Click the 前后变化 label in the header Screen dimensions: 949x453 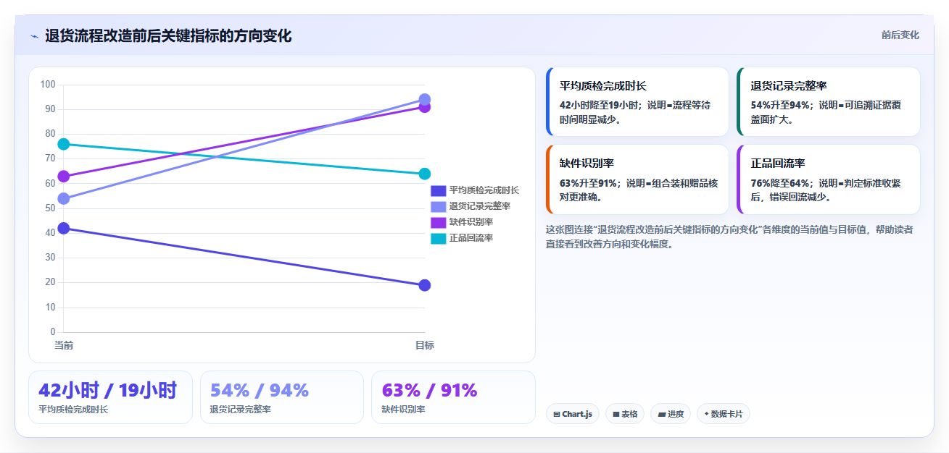point(900,35)
